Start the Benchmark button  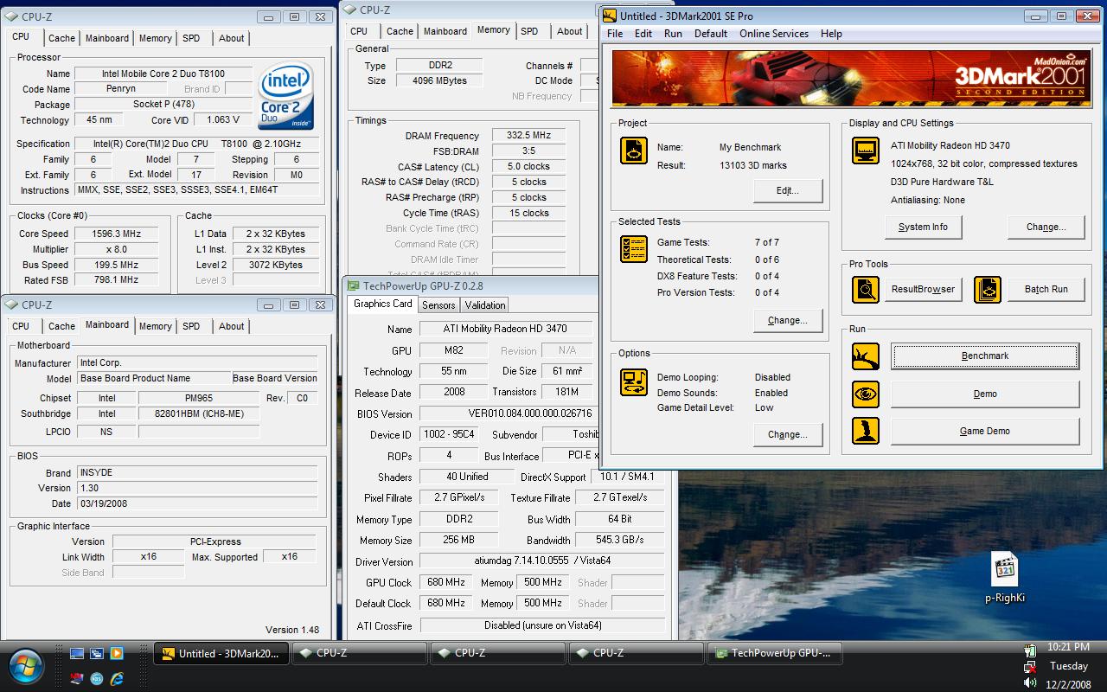[x=985, y=356]
